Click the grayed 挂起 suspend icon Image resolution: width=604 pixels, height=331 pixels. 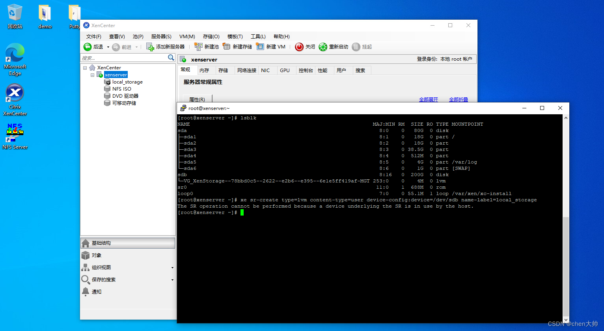(x=356, y=47)
